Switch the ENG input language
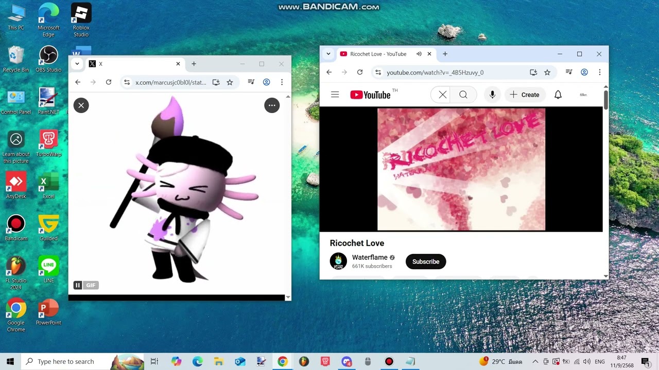The image size is (659, 370). (600, 362)
